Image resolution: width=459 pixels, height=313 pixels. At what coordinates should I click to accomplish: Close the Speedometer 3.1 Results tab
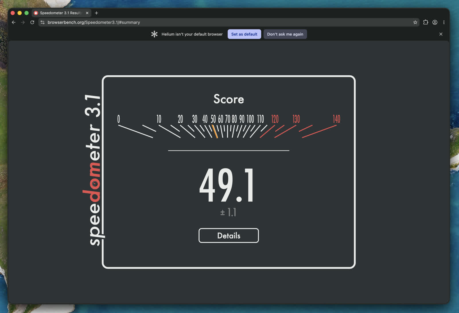tap(87, 13)
